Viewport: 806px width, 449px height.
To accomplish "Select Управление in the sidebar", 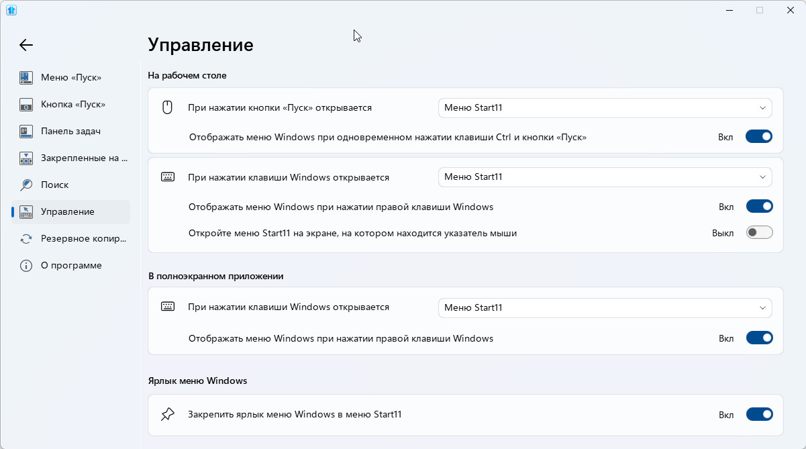I will pos(68,211).
